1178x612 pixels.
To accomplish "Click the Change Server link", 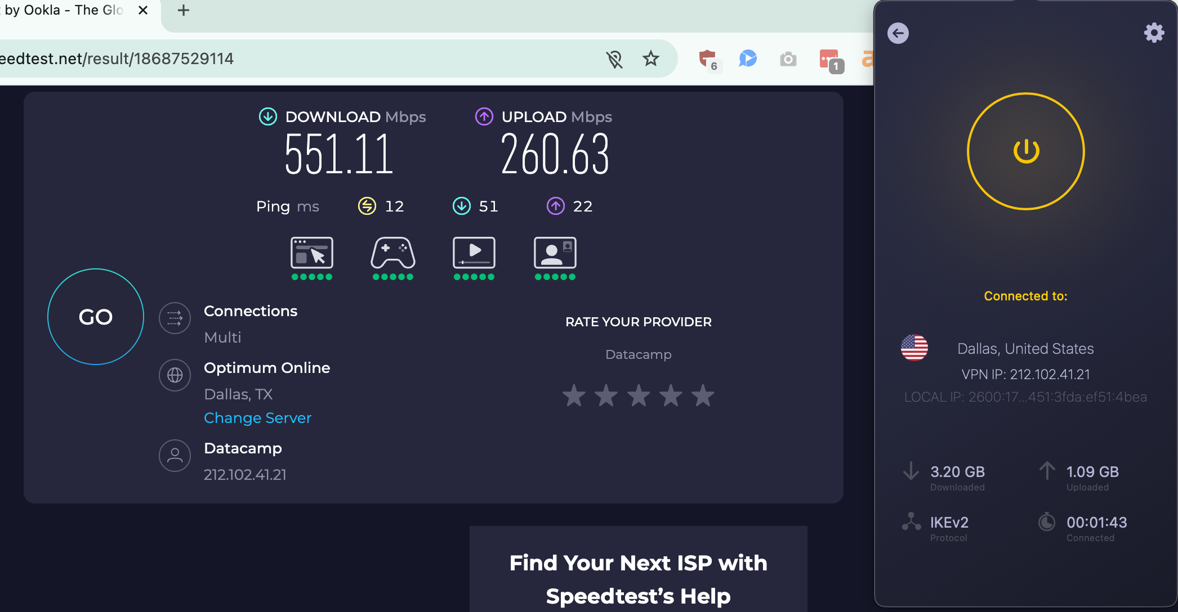I will click(257, 418).
